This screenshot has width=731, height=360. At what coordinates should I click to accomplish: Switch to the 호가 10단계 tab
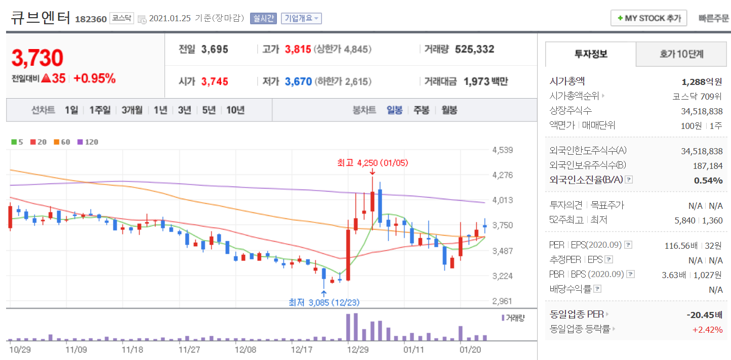[x=681, y=54]
